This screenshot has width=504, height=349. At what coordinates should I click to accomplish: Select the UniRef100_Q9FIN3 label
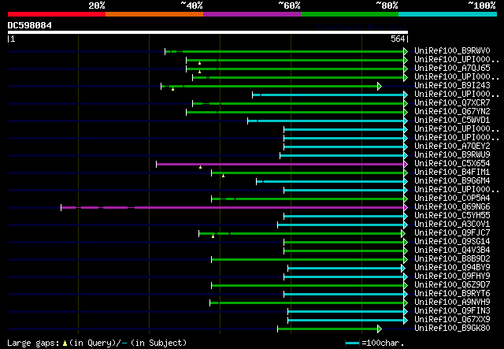[x=452, y=311]
